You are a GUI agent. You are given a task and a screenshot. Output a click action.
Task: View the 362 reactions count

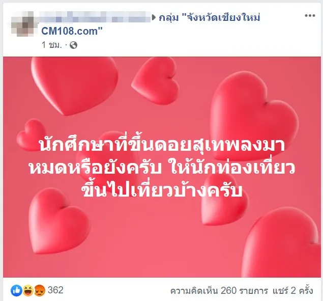(55, 290)
